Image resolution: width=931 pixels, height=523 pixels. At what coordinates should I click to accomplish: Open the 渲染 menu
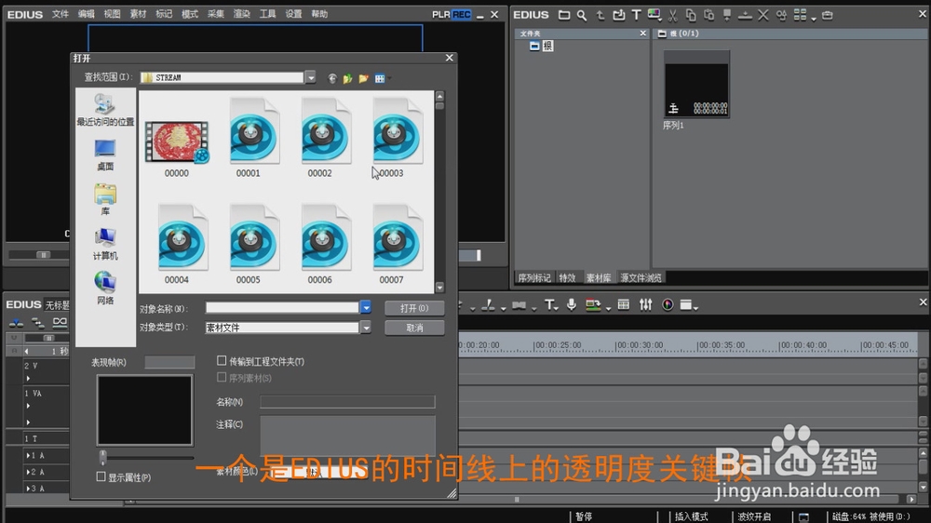pos(242,14)
